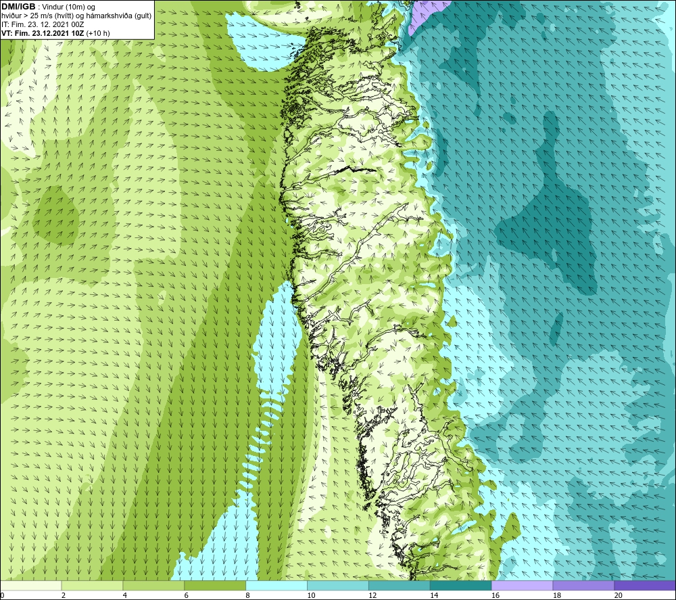The width and height of the screenshot is (676, 600).
Task: Click the scale label '12'
Action: click(x=372, y=595)
